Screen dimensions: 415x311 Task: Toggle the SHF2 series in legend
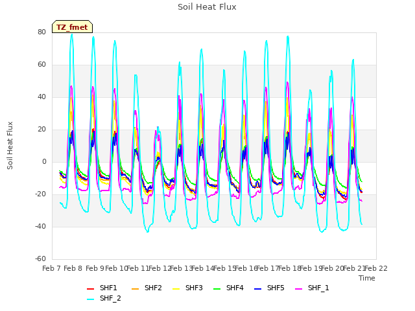click(147, 288)
